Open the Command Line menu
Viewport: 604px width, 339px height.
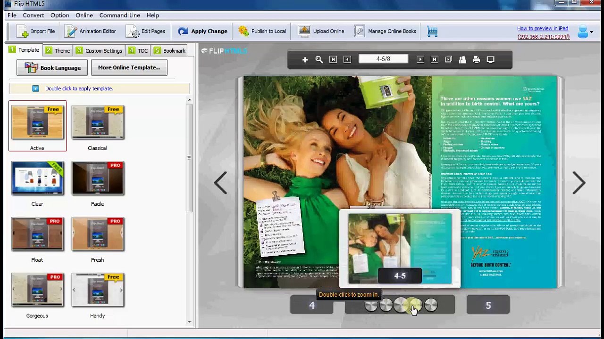pyautogui.click(x=120, y=15)
